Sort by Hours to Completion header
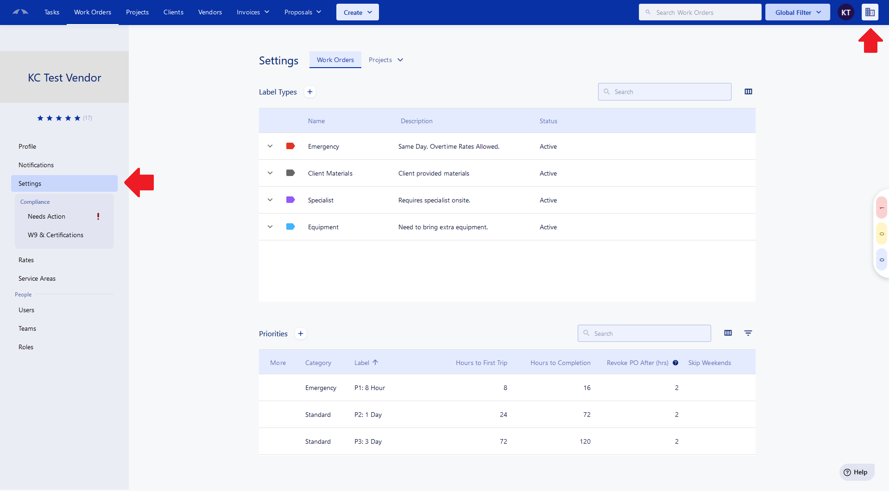 (x=560, y=363)
